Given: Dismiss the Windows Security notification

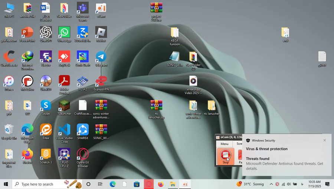Looking at the screenshot, I should (x=324, y=140).
